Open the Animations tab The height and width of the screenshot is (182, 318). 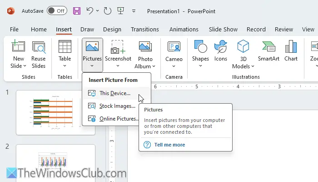(x=184, y=30)
